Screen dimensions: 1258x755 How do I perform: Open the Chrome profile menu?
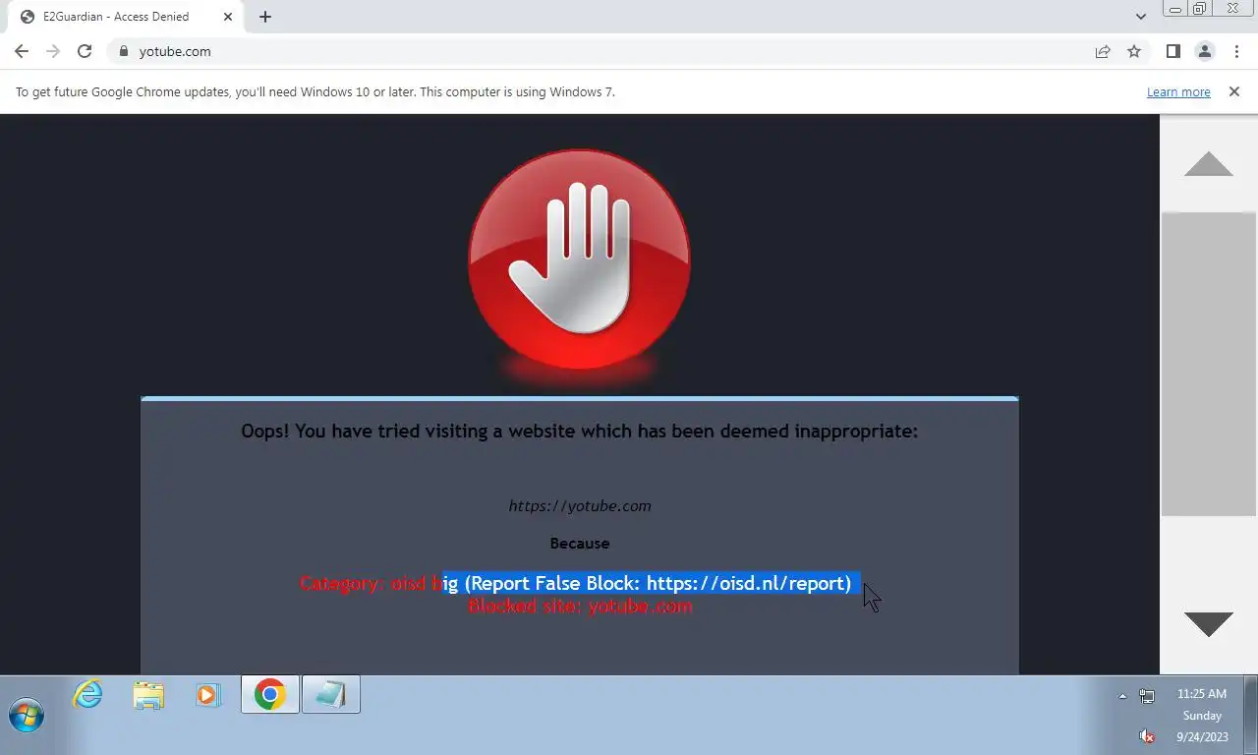1204,51
